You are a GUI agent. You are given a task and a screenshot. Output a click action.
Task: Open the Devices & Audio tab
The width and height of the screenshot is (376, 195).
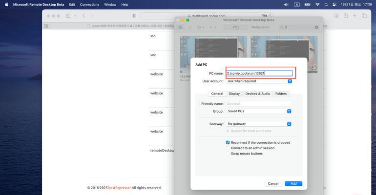(257, 94)
